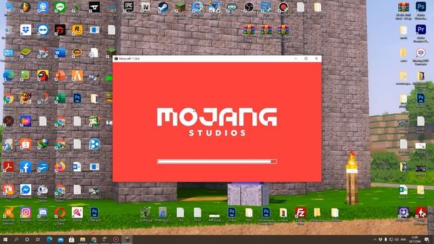Expand the hidden system tray icons chevron
The height and width of the screenshot is (244, 434).
[x=375, y=239]
